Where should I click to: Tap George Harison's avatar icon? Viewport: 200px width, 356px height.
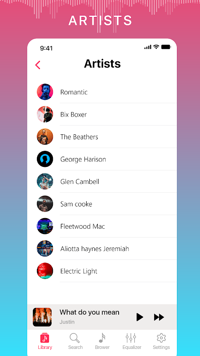45,159
